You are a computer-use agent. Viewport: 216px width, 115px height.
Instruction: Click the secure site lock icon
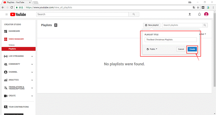point(17,7)
